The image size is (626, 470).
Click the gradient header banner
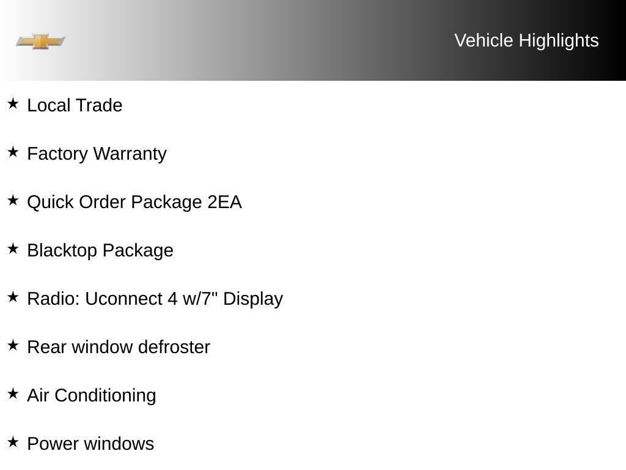coord(313,40)
